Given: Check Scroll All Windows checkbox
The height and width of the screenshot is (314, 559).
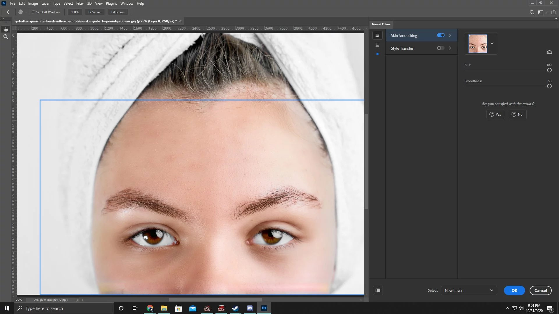Looking at the screenshot, I should [33, 12].
